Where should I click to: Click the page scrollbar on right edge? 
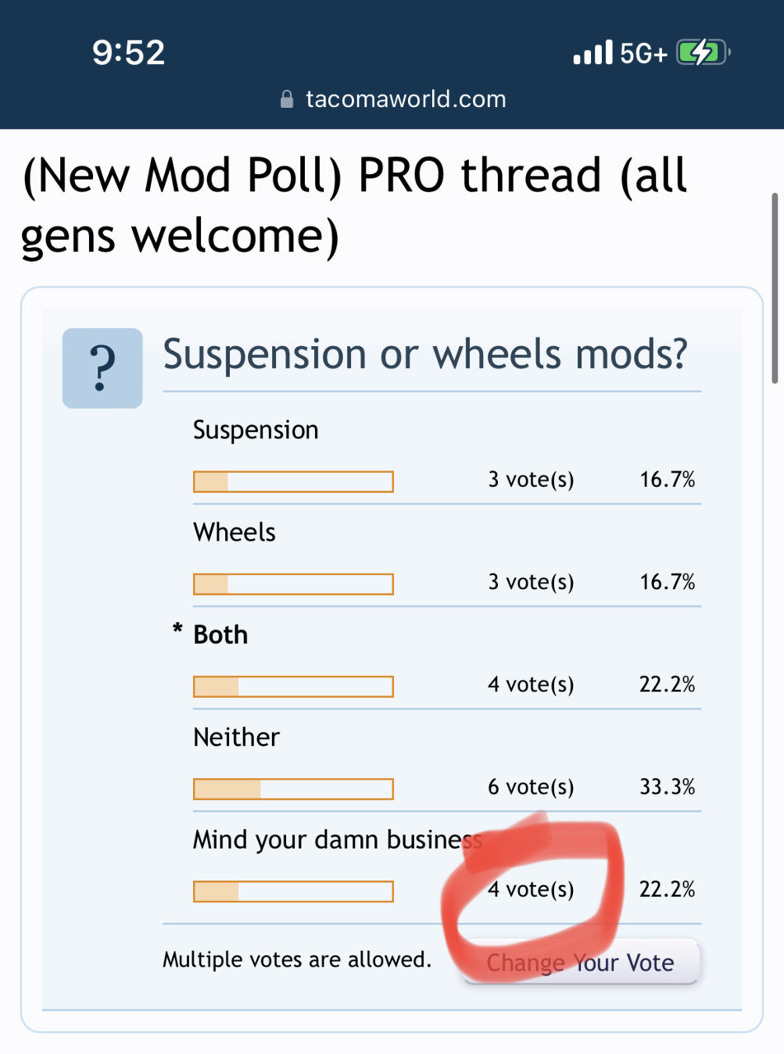[774, 288]
